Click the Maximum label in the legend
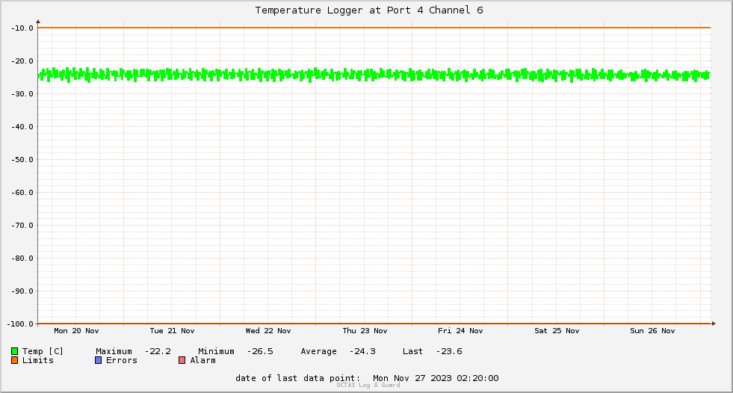This screenshot has height=393, width=733. [114, 351]
